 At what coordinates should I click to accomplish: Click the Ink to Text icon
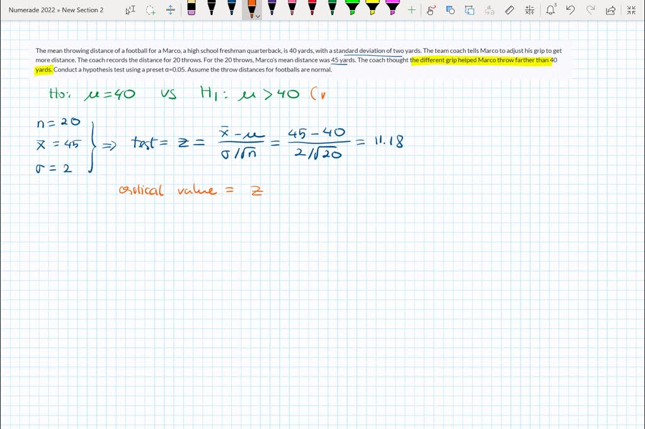click(x=489, y=10)
